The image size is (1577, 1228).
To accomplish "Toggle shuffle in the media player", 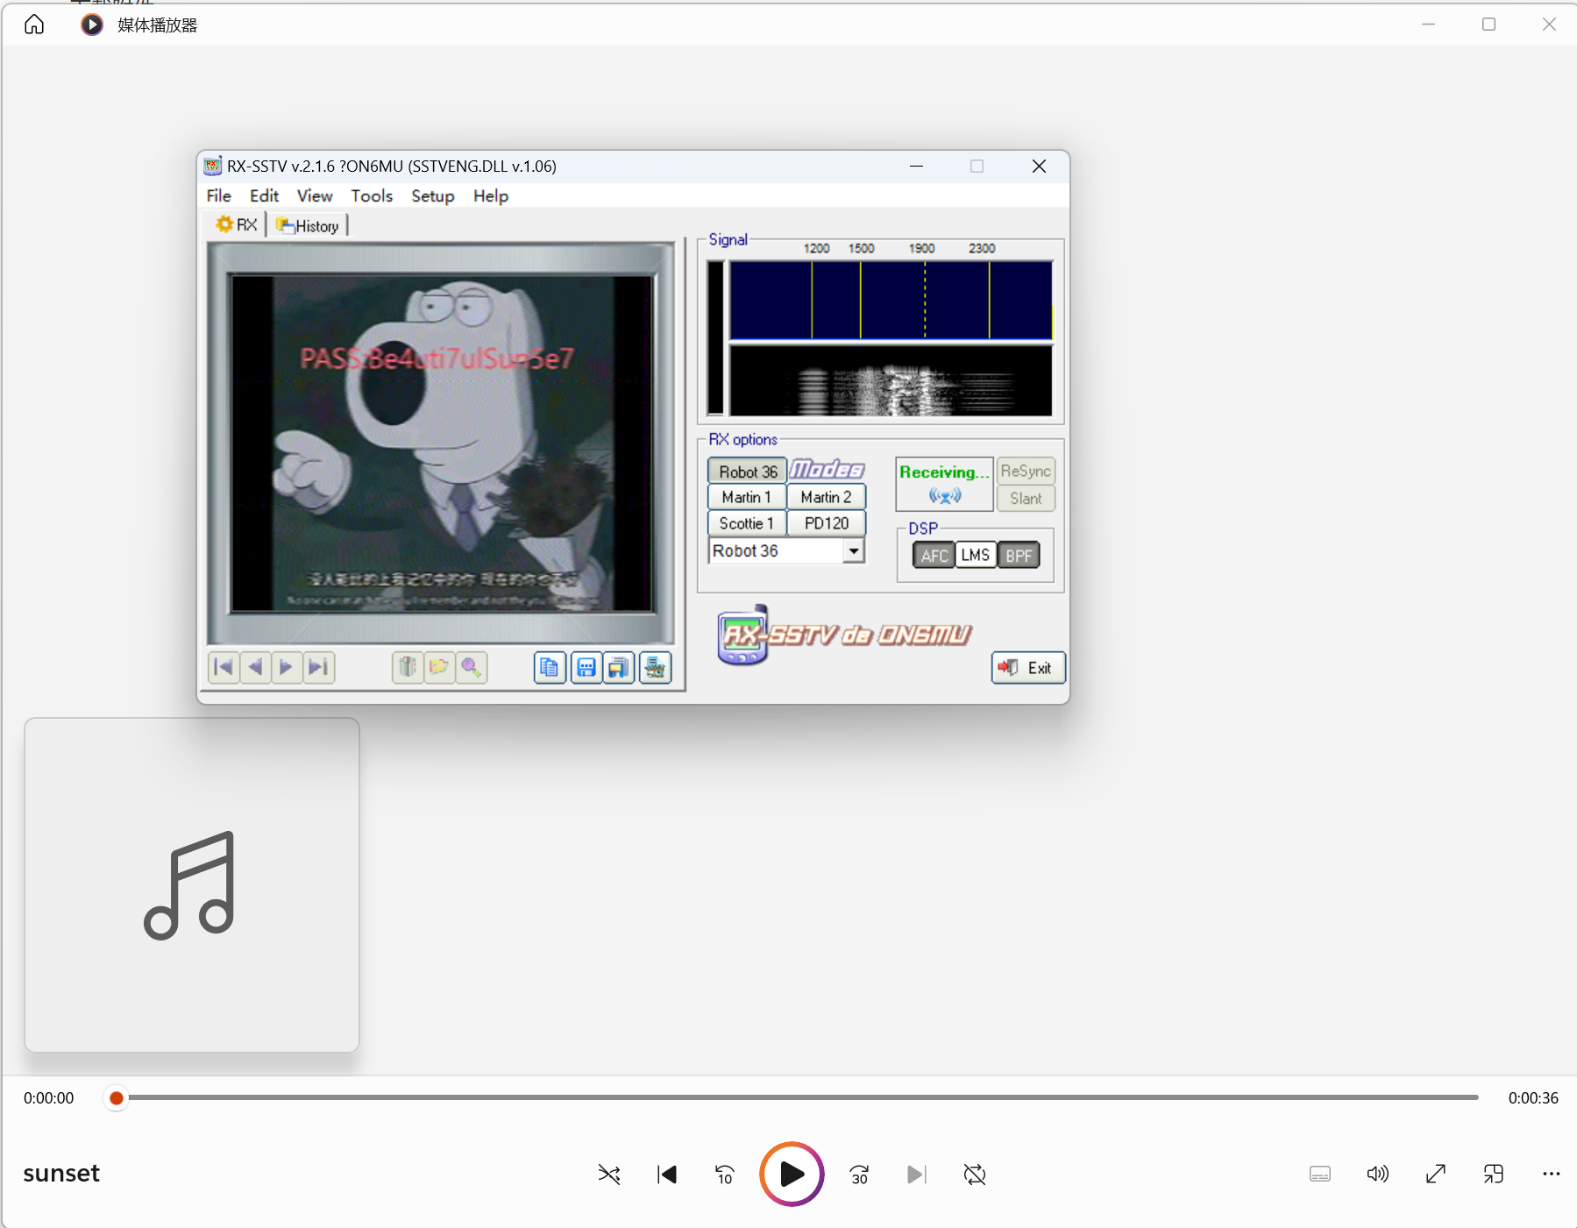I will tap(609, 1174).
